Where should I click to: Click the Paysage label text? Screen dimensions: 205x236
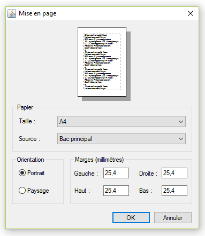coord(38,191)
